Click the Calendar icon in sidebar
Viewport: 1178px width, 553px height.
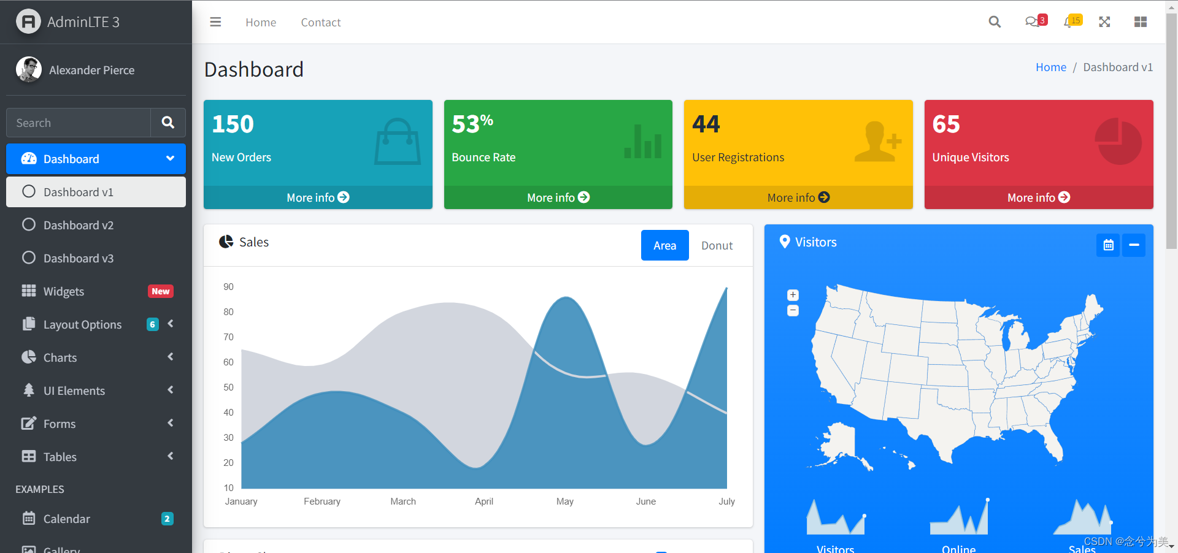pos(29,518)
